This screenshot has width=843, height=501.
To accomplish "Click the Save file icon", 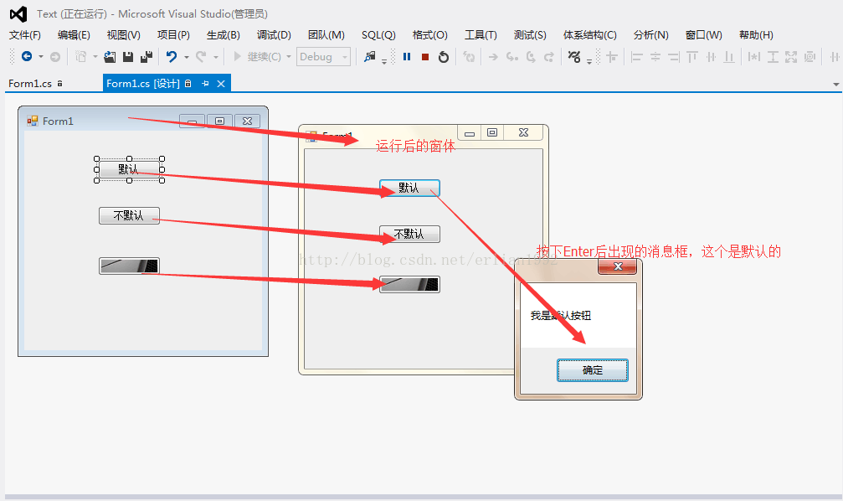I will click(x=128, y=56).
